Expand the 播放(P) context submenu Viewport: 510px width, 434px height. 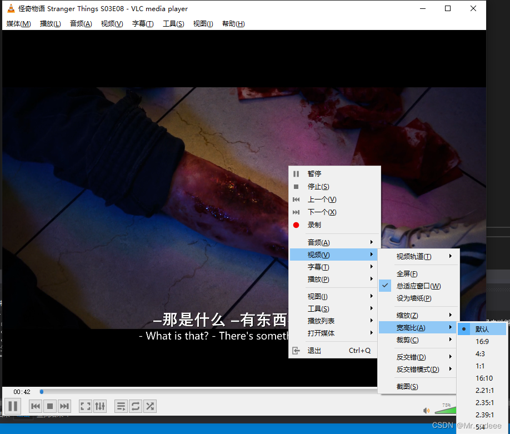click(334, 279)
